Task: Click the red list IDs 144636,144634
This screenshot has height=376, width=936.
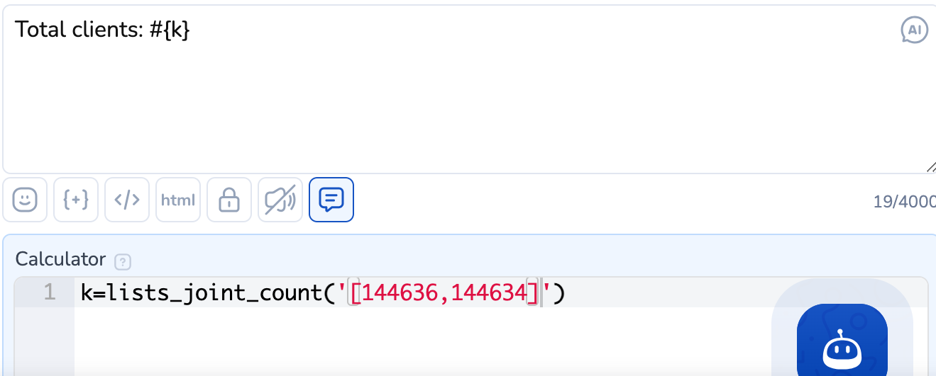Action: point(444,292)
